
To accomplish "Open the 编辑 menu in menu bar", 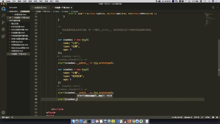I will [19, 1].
